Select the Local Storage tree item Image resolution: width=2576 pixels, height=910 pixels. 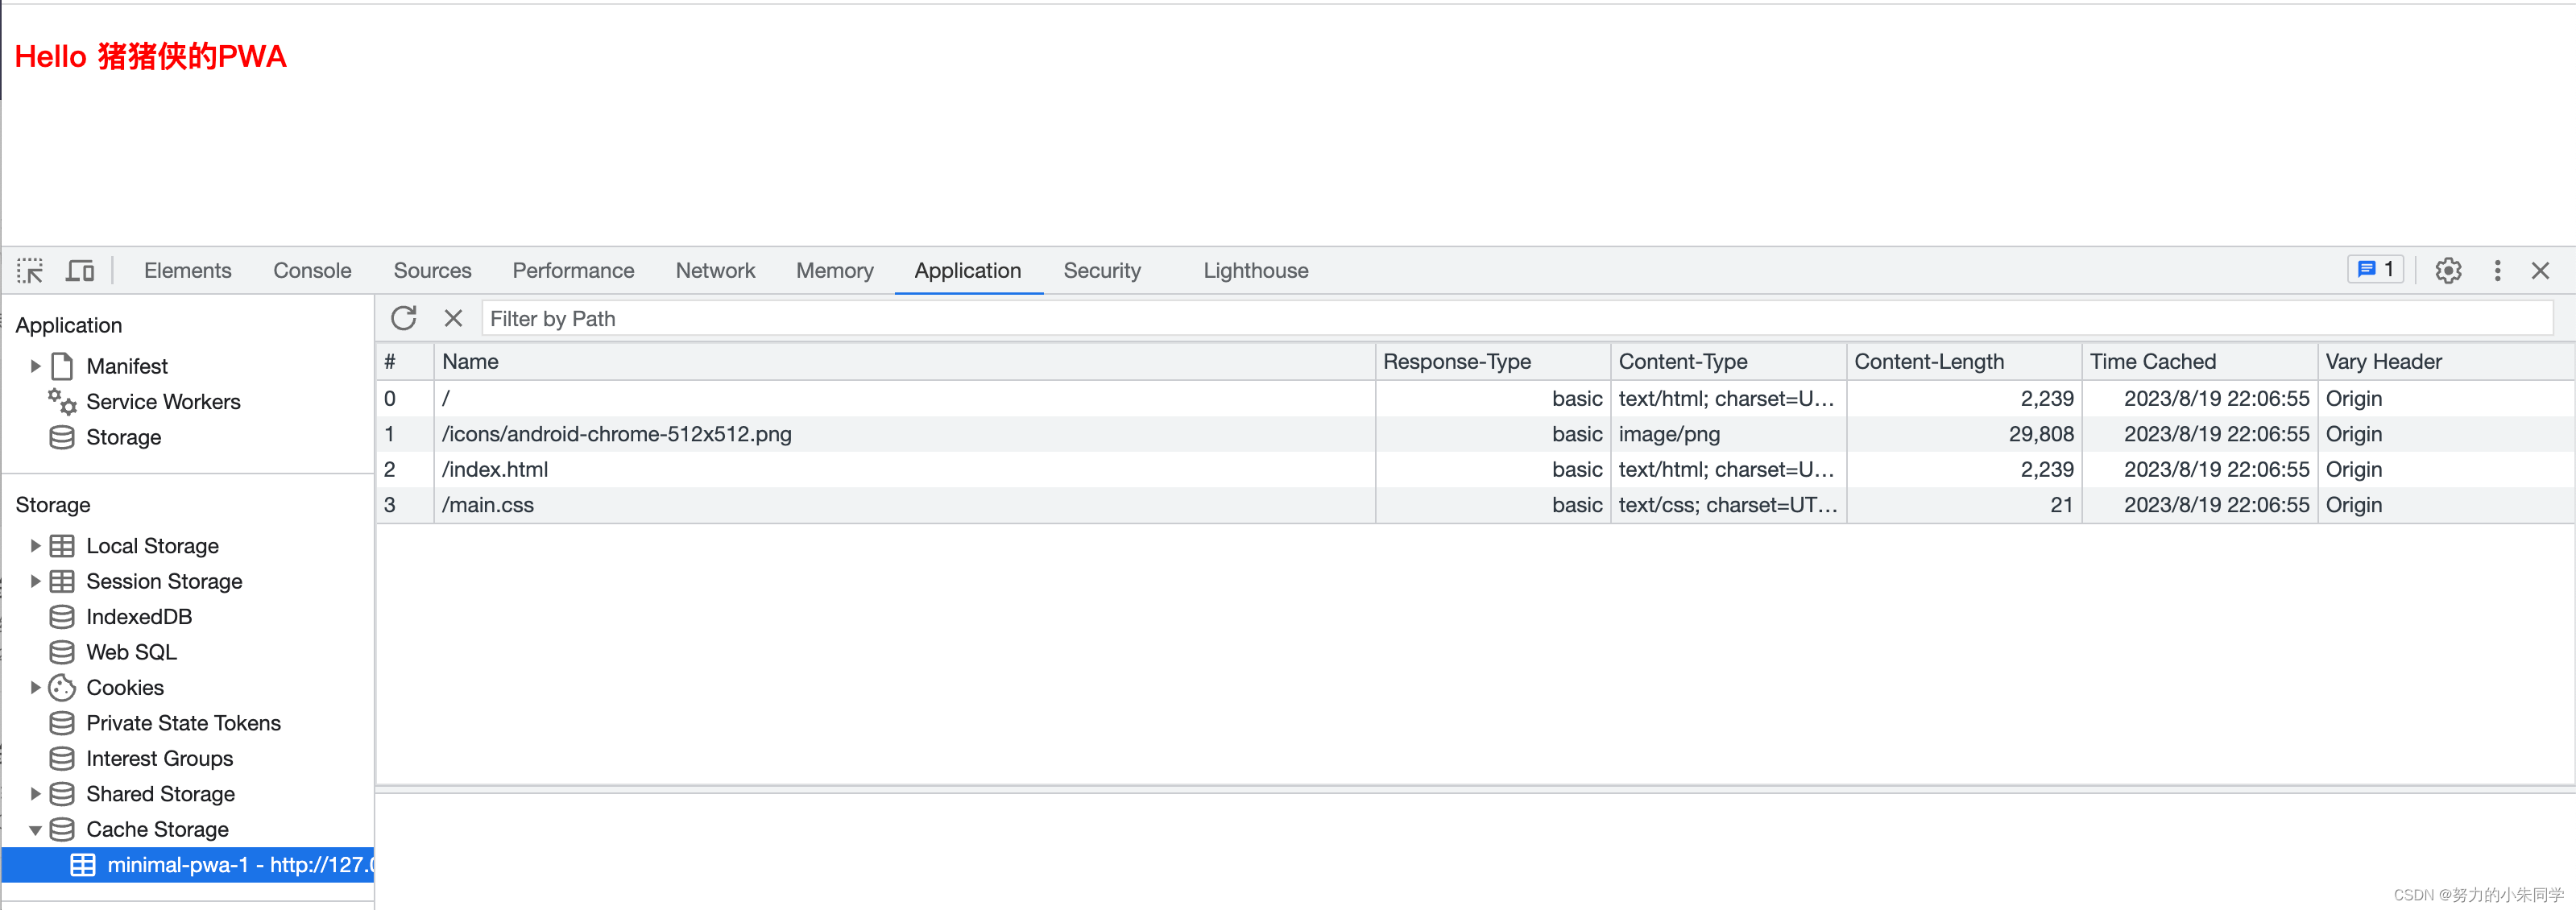click(x=153, y=545)
